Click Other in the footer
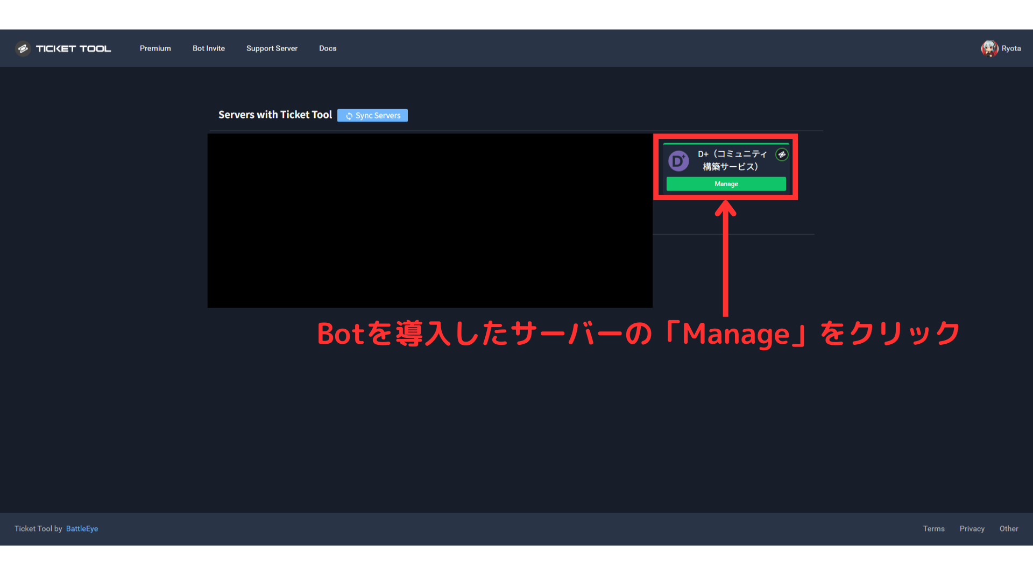Image resolution: width=1033 pixels, height=581 pixels. point(1009,529)
